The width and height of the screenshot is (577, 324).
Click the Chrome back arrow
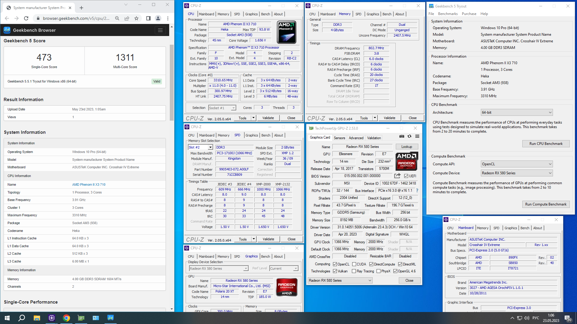[7, 18]
